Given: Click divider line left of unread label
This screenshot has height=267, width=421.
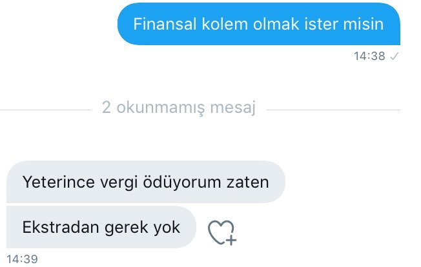Looking at the screenshot, I should [46, 110].
